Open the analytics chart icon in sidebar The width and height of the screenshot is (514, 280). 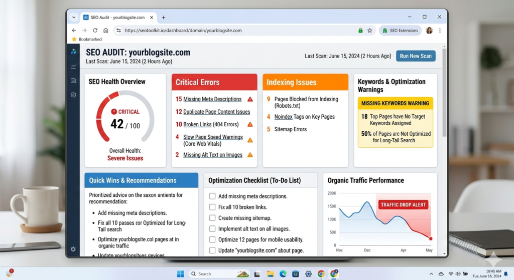click(73, 66)
